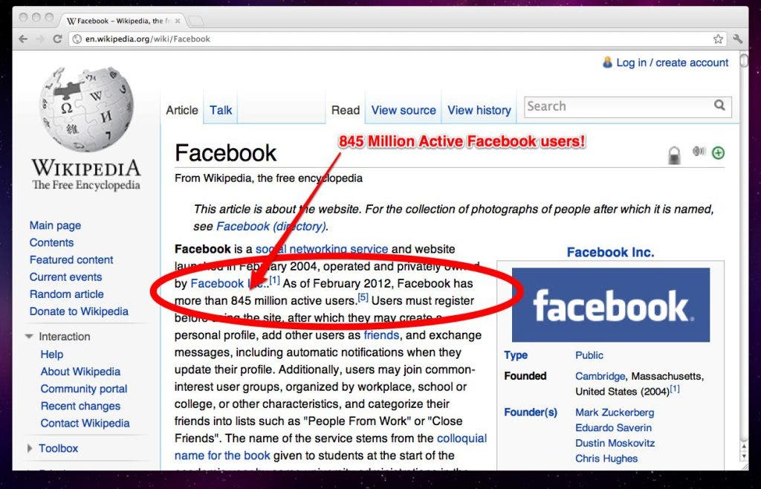Click the padlock protection icon
This screenshot has width=761, height=489.
pos(674,155)
